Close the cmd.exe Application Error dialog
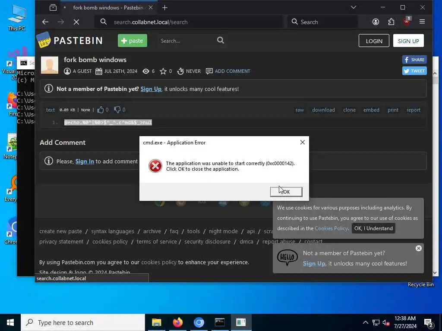 303,142
